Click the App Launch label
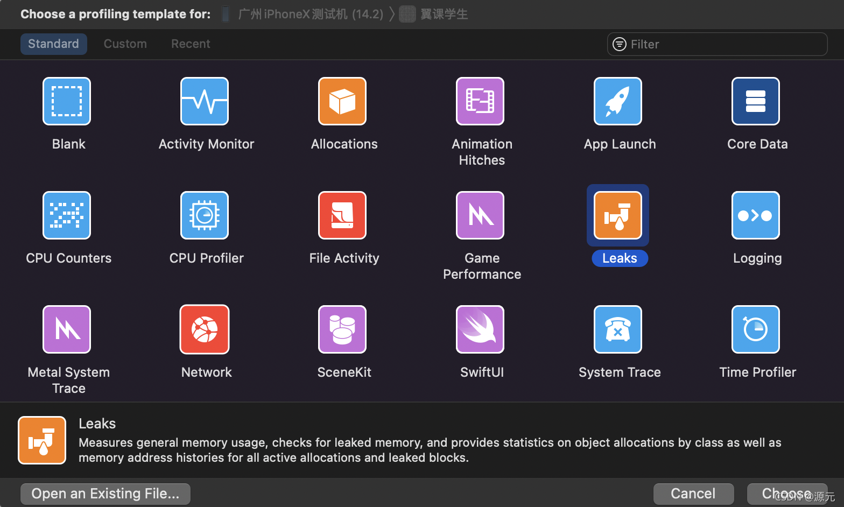844x507 pixels. (x=620, y=144)
